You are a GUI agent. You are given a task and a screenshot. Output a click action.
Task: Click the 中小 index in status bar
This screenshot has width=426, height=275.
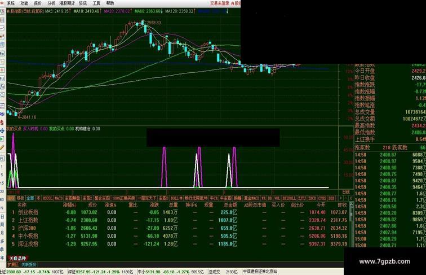click(x=171, y=272)
